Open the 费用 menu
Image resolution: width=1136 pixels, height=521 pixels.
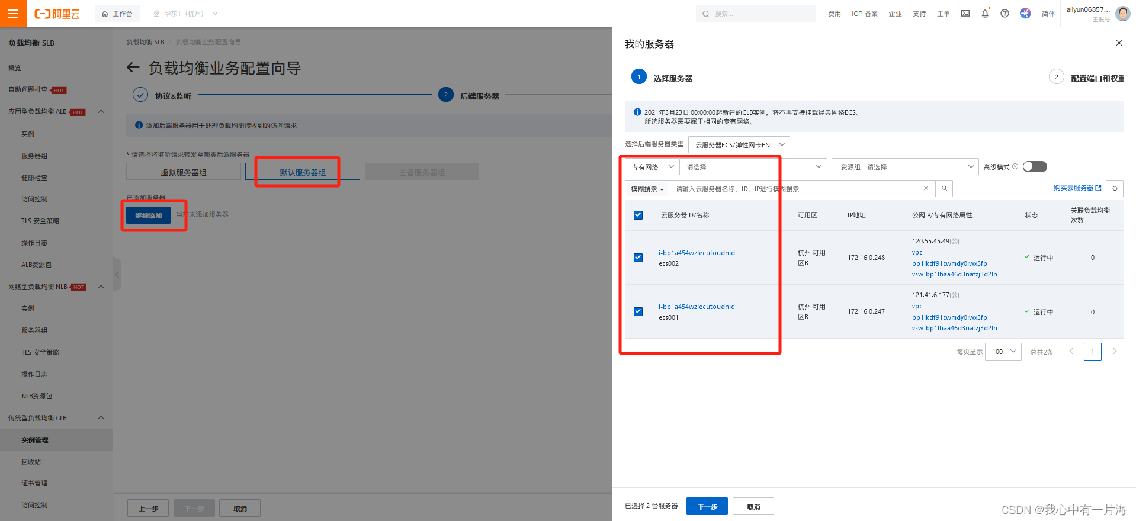pos(834,14)
